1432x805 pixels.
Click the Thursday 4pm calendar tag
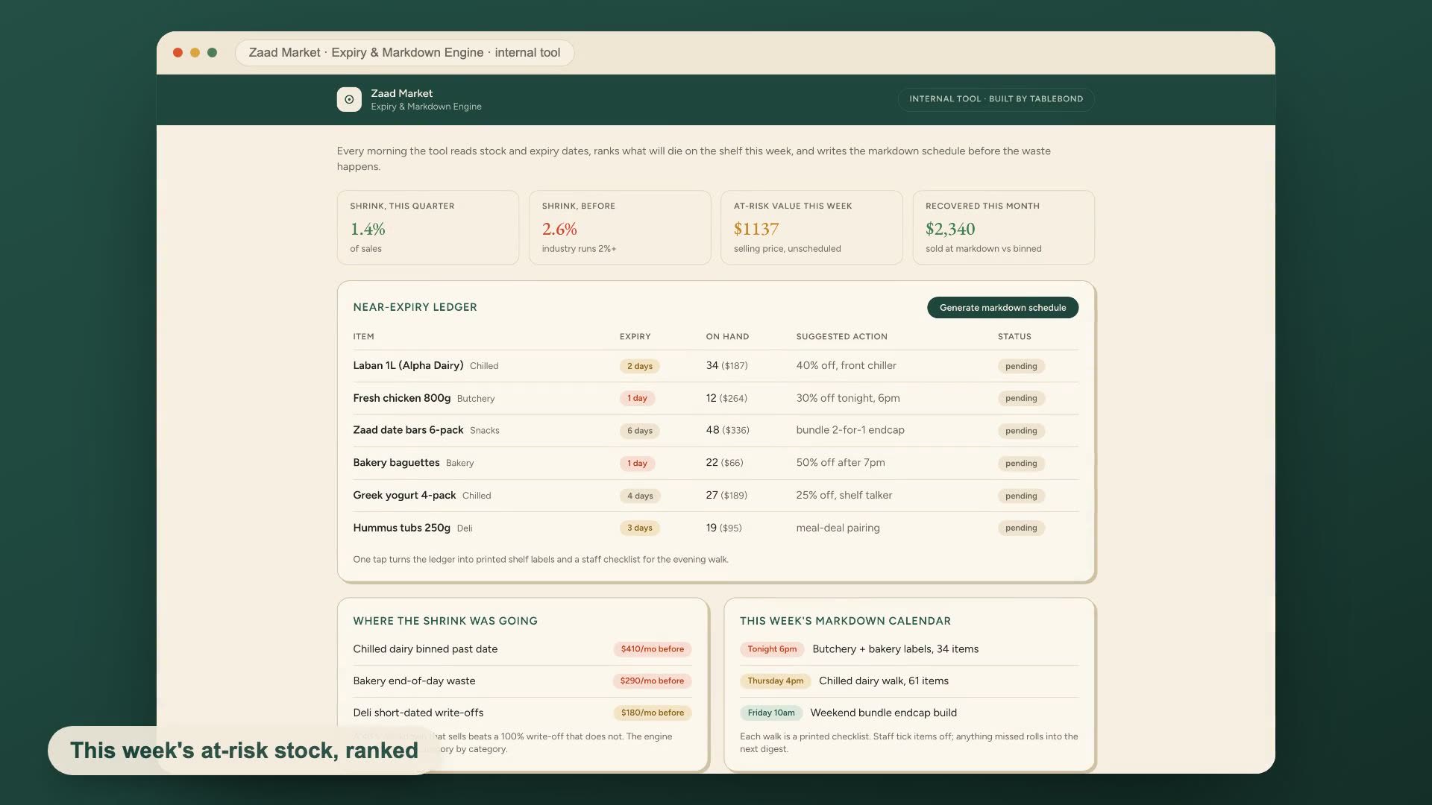pyautogui.click(x=776, y=681)
